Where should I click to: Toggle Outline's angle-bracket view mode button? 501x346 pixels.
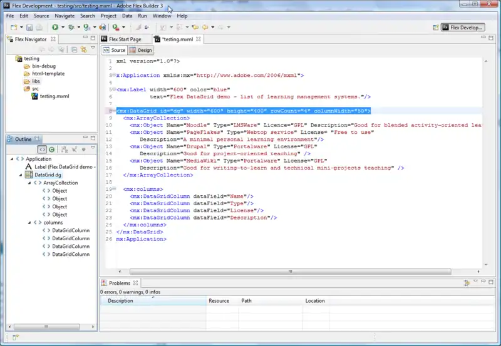(42, 150)
